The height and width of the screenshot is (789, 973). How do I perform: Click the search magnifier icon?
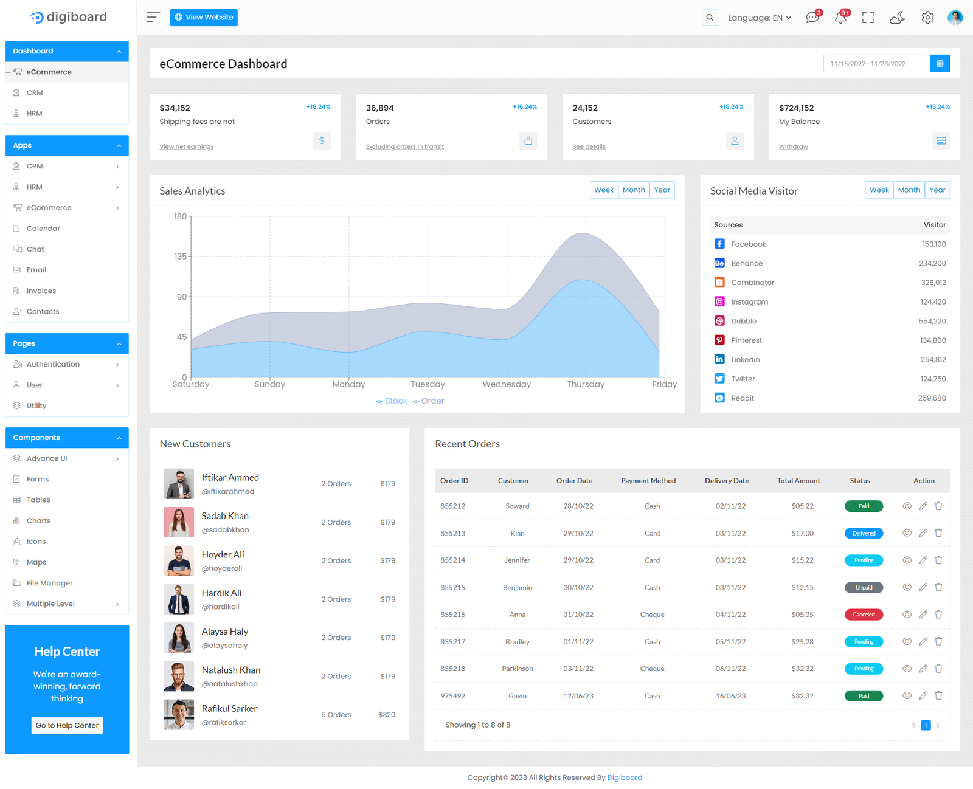point(710,18)
